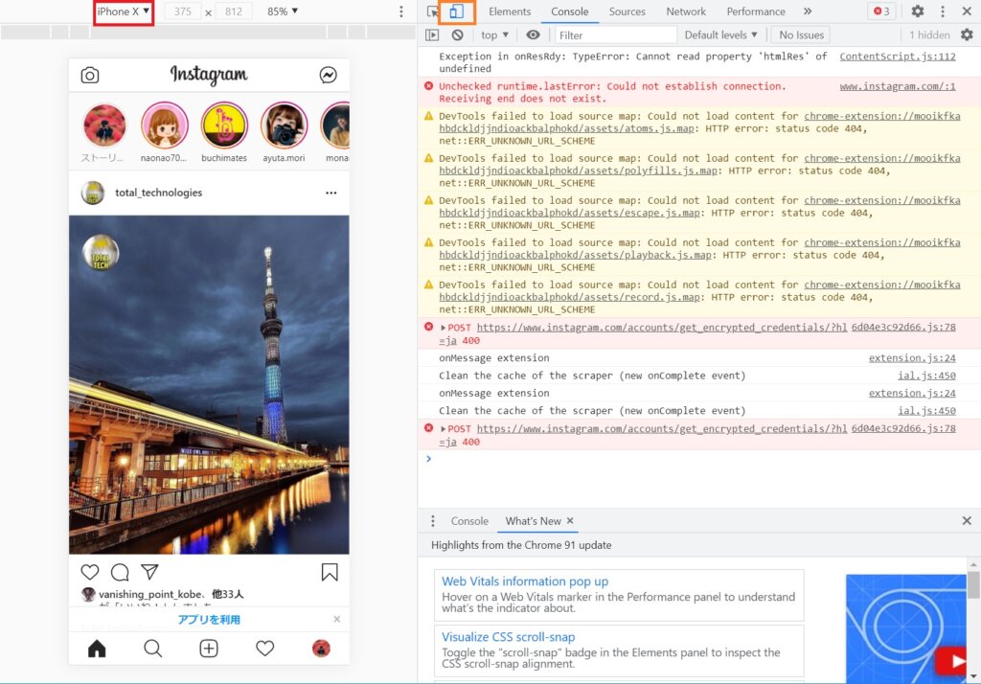Clear the console with the ban icon
Viewport: 981px width, 684px height.
458,35
